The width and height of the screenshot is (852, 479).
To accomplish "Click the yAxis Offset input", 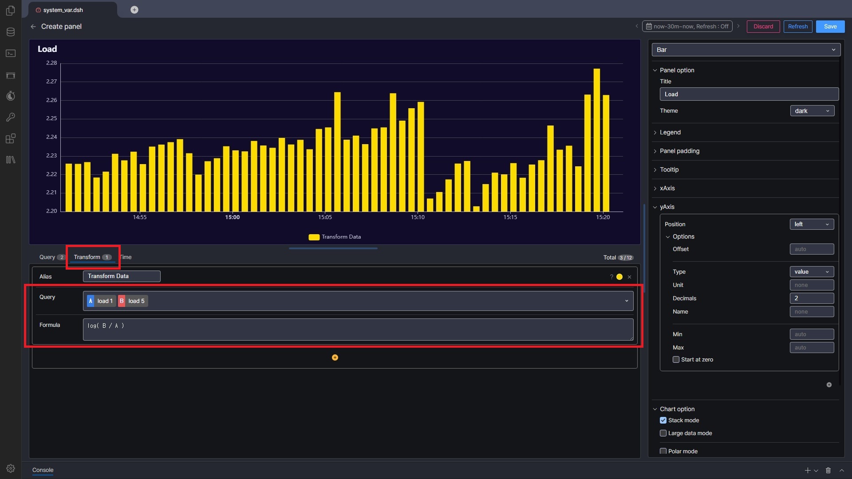I will [812, 249].
